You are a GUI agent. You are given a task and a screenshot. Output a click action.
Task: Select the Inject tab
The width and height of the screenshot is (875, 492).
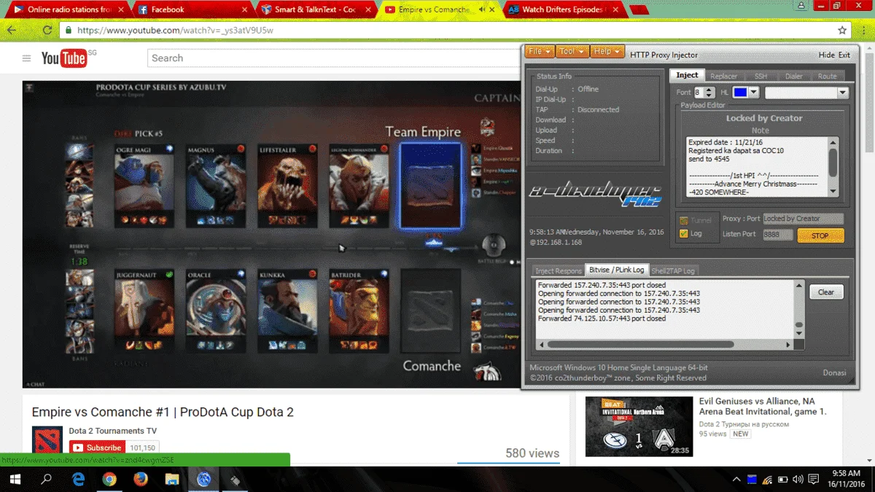pyautogui.click(x=687, y=75)
